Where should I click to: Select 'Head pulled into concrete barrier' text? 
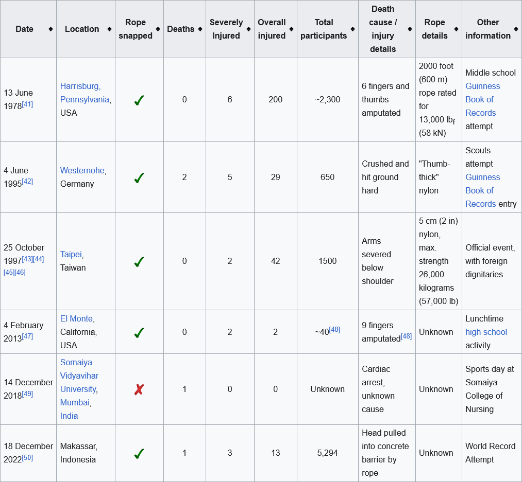click(385, 446)
